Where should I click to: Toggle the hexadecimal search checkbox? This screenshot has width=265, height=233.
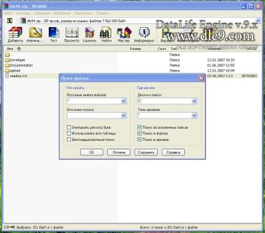(x=69, y=139)
